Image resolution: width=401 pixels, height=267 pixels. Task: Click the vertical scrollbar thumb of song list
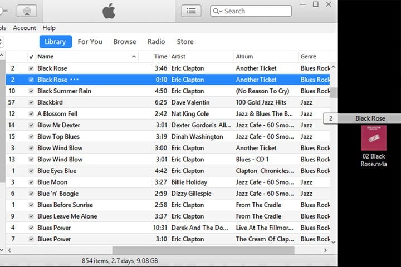pos(333,92)
